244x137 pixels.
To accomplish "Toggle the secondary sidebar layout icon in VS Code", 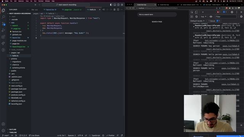I will point(118,5).
